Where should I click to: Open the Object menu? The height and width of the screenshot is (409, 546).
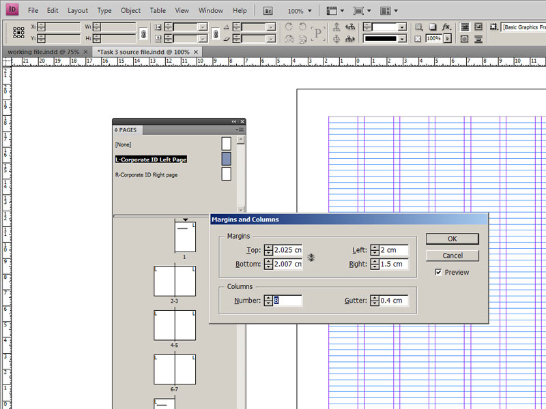pos(130,11)
